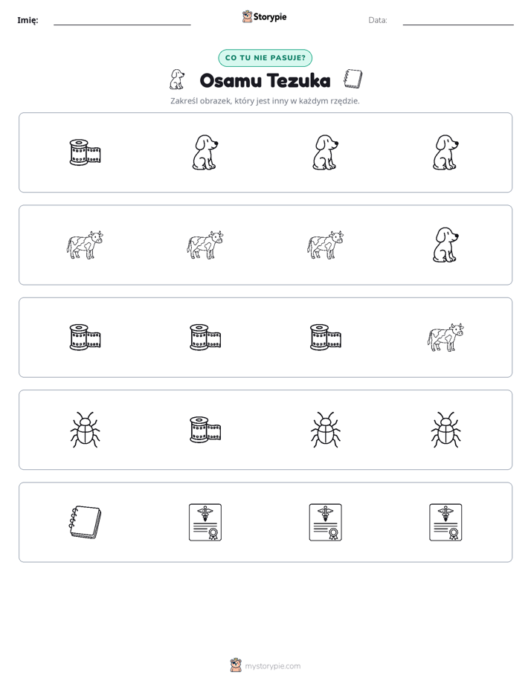Open the mystorypie.com footer link
The width and height of the screenshot is (531, 687).
coord(265,665)
